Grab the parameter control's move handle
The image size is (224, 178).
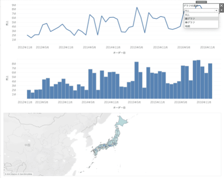pos(201,2)
